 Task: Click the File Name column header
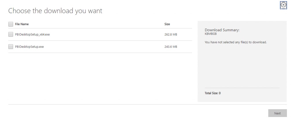point(22,24)
